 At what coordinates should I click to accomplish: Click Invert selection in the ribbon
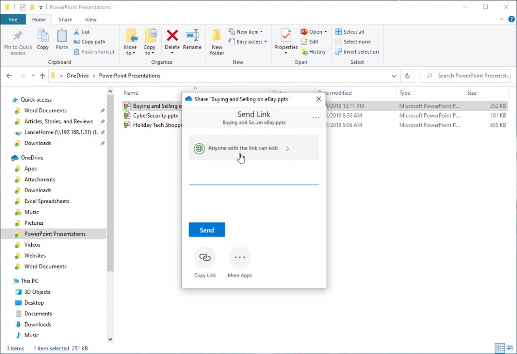pyautogui.click(x=357, y=52)
